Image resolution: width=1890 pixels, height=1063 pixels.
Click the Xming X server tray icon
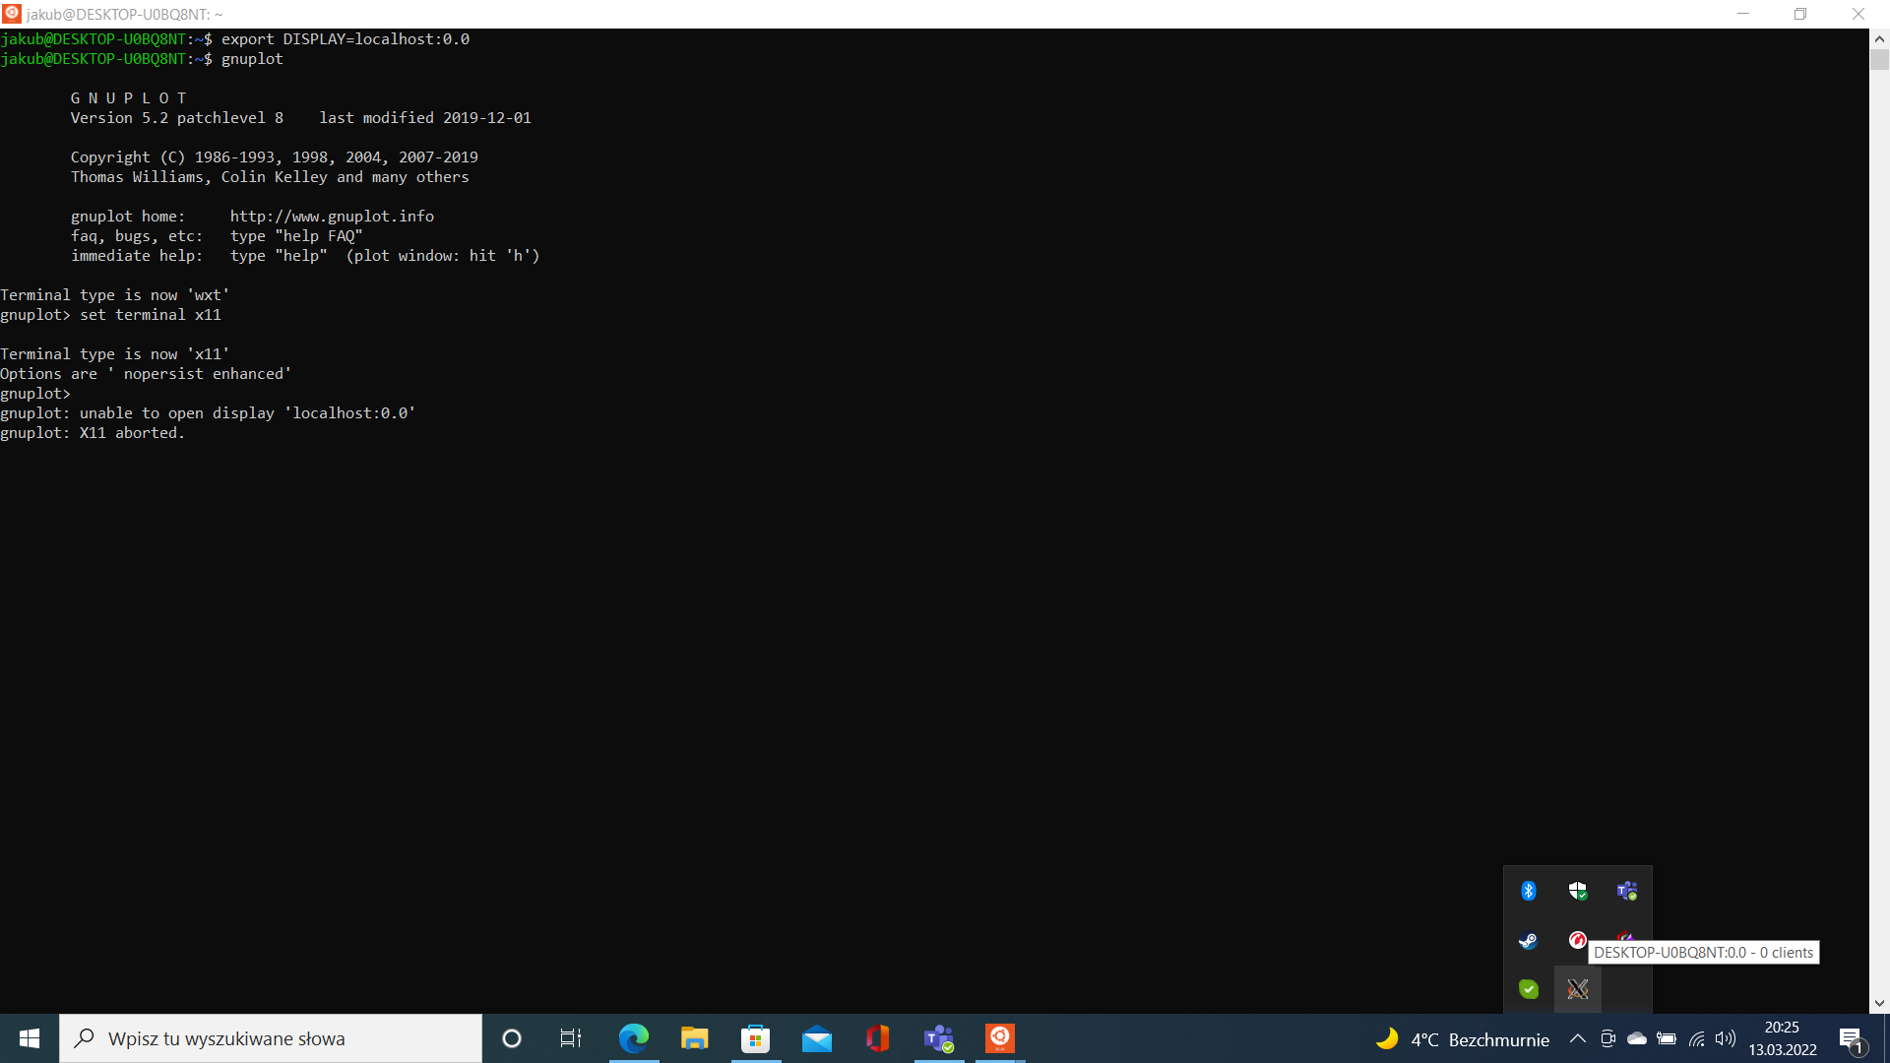click(x=1577, y=989)
